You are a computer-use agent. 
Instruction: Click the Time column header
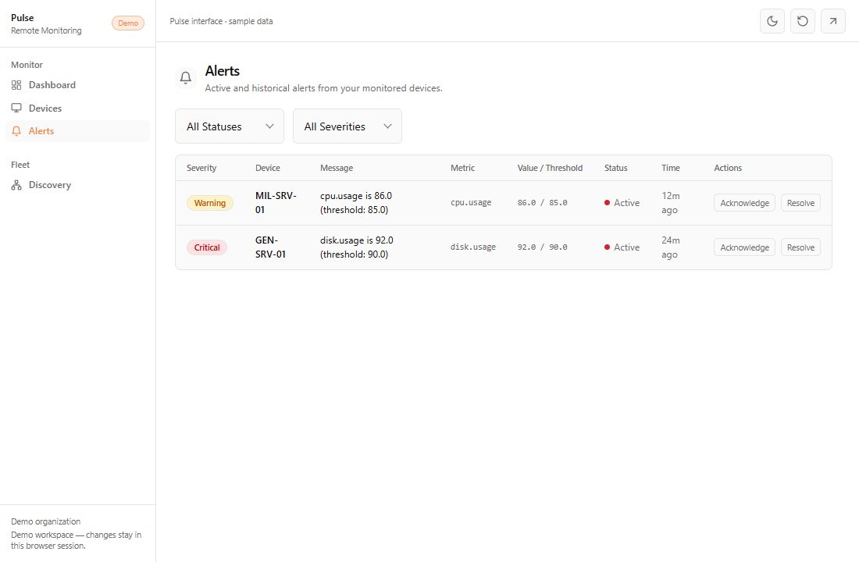coord(671,168)
